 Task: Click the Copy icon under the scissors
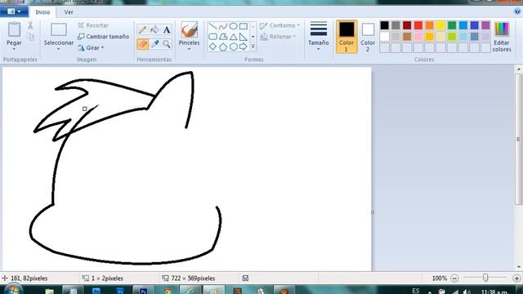tap(30, 36)
